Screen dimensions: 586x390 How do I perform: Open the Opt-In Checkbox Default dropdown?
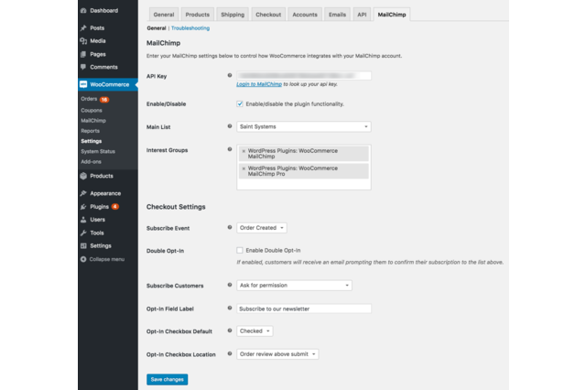255,331
